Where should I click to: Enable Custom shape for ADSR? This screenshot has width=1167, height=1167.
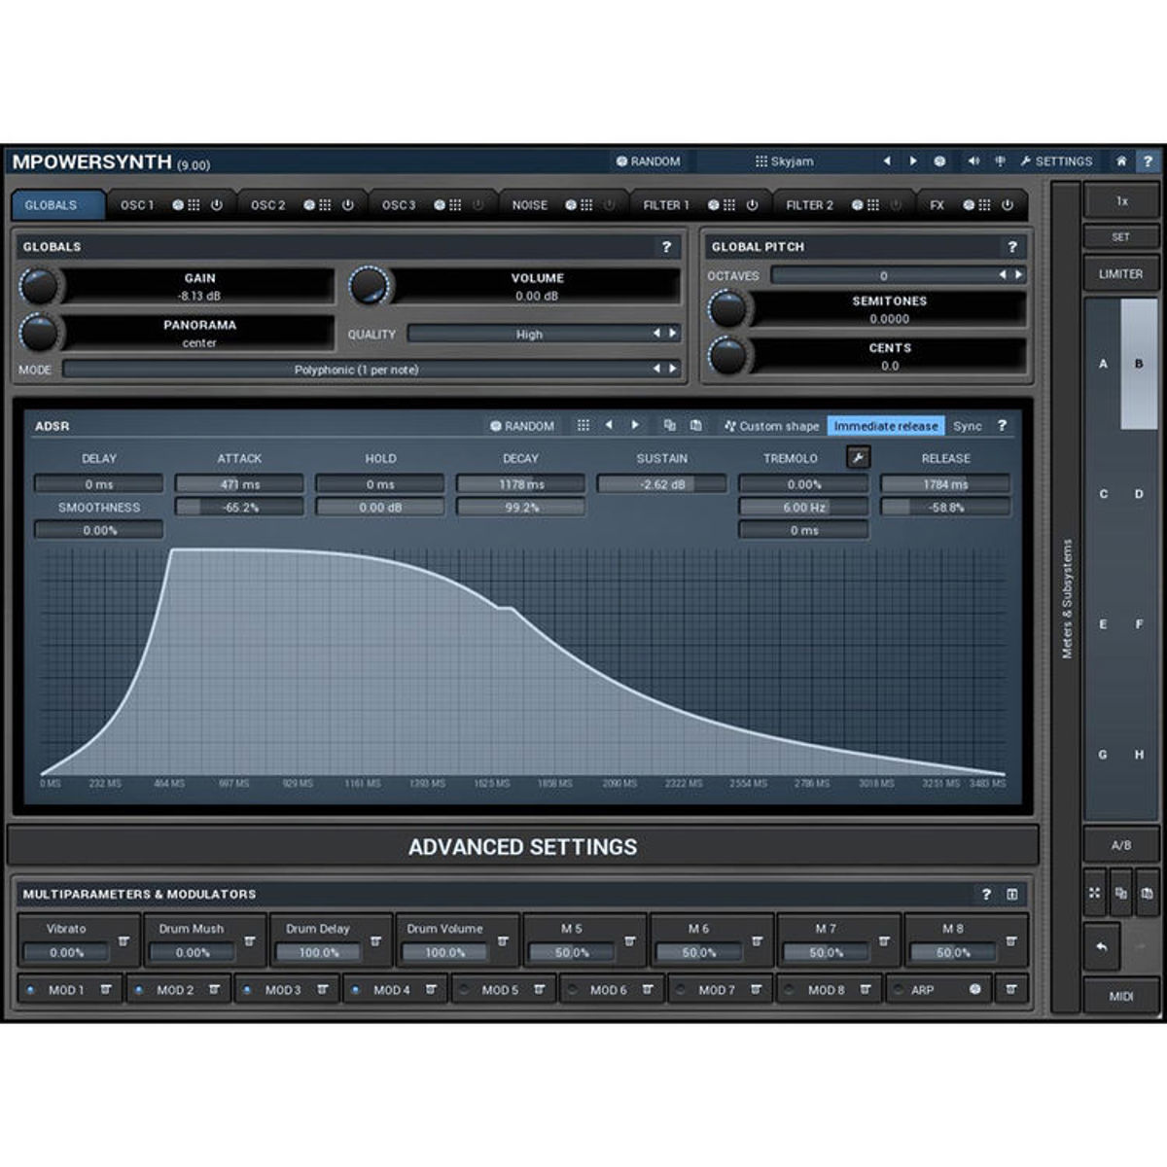tap(772, 426)
